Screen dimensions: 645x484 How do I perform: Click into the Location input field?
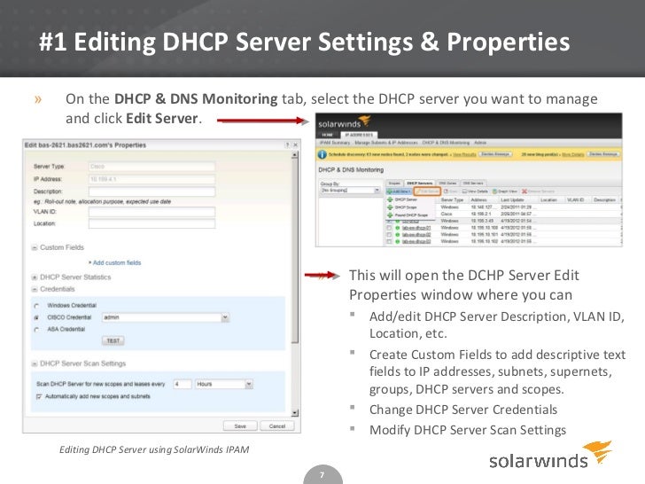pyautogui.click(x=152, y=223)
